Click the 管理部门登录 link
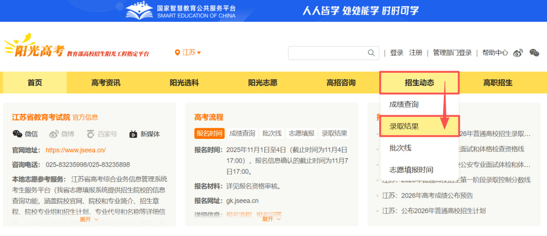Viewport: 547px width, 236px height. 452,53
